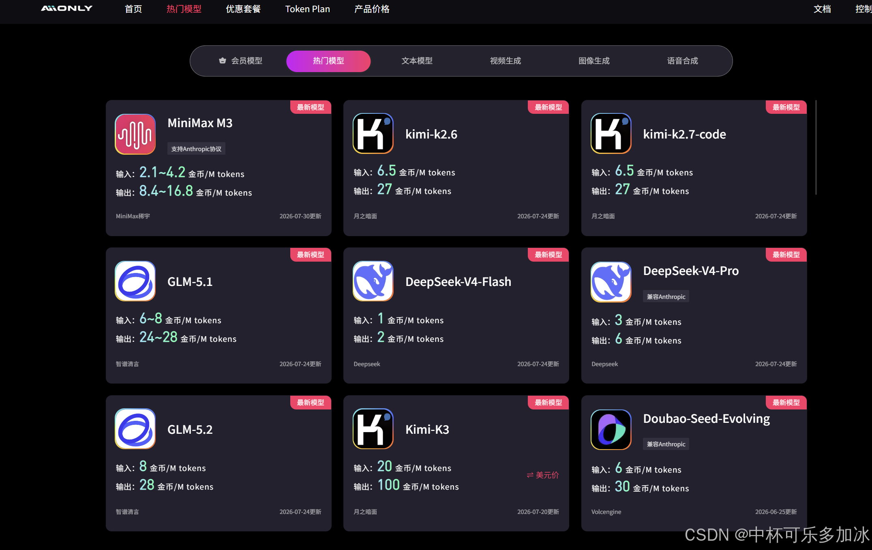Switch to the 图像生成 tab

pos(594,61)
